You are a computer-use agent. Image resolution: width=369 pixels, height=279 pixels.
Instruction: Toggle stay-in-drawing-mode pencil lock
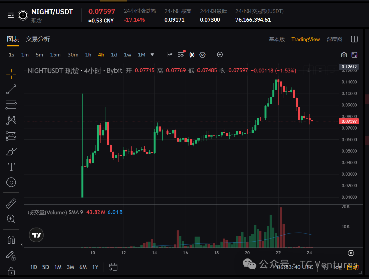tap(11, 255)
